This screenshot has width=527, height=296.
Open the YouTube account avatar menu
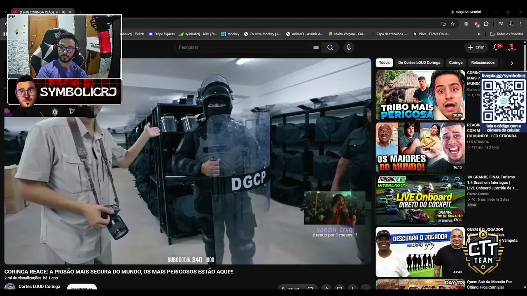(512, 47)
